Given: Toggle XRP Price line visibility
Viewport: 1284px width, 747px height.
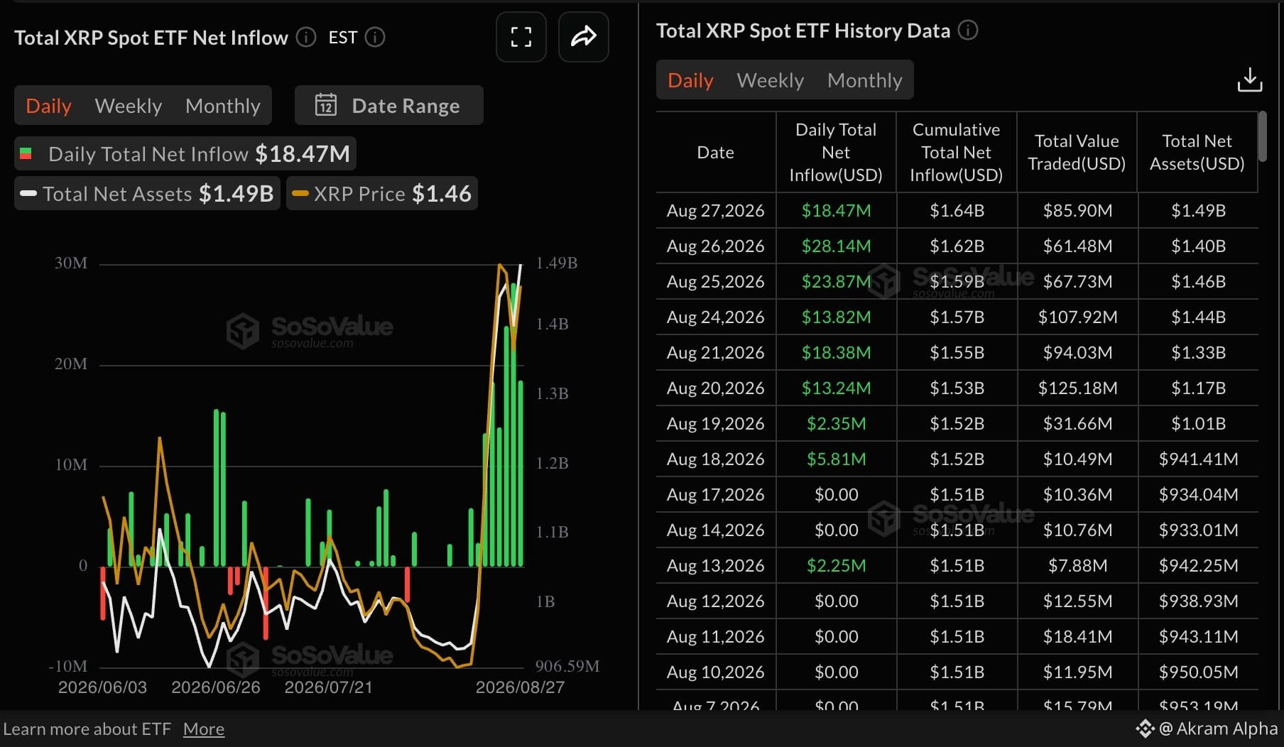Looking at the screenshot, I should [x=382, y=193].
